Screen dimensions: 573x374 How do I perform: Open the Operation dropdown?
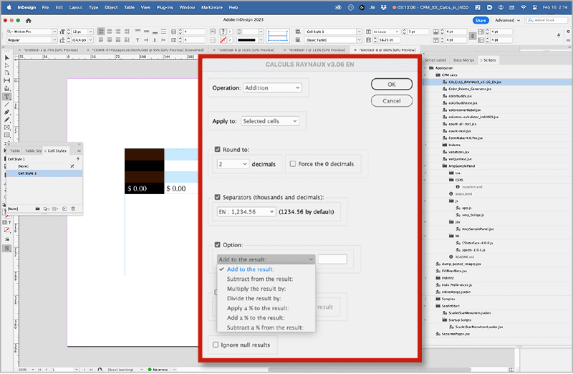point(273,87)
